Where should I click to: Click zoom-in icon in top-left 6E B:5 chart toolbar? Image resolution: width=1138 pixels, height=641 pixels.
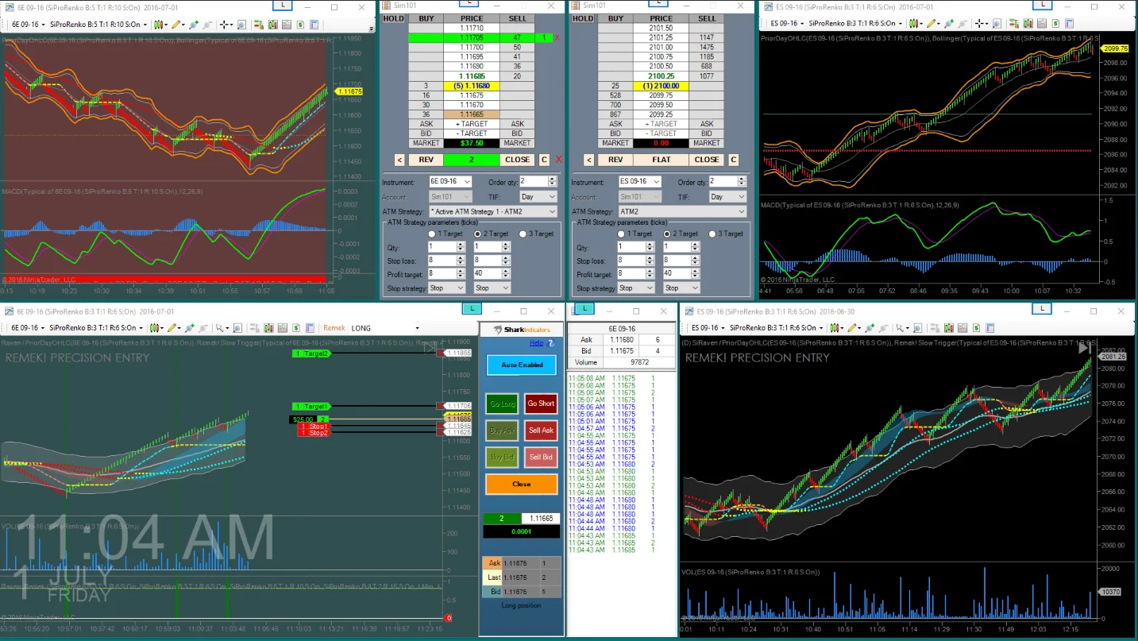click(193, 25)
